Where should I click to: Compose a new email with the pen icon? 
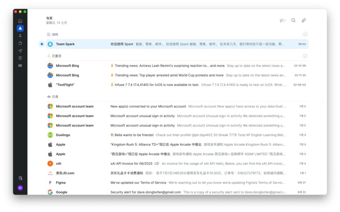(304, 20)
